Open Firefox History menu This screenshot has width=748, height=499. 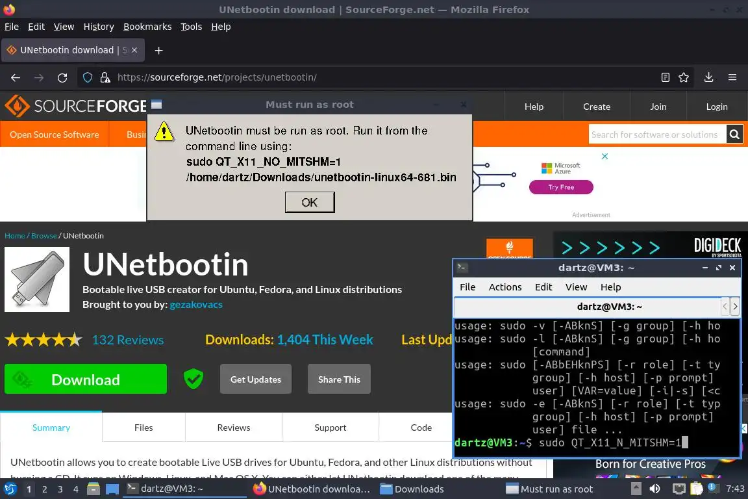click(x=99, y=27)
